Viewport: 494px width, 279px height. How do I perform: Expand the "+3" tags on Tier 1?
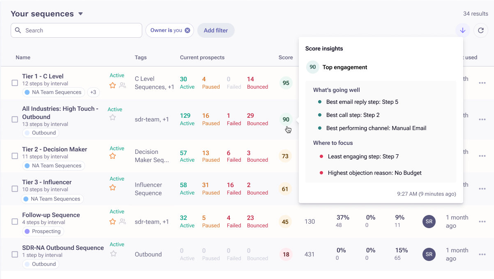click(x=93, y=92)
